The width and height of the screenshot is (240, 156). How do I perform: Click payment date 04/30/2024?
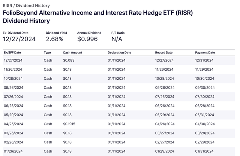point(205,124)
